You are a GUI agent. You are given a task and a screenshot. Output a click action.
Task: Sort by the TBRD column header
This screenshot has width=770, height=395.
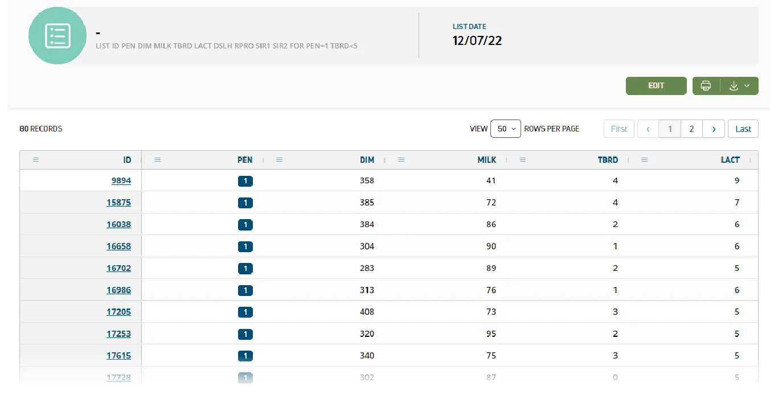point(608,160)
